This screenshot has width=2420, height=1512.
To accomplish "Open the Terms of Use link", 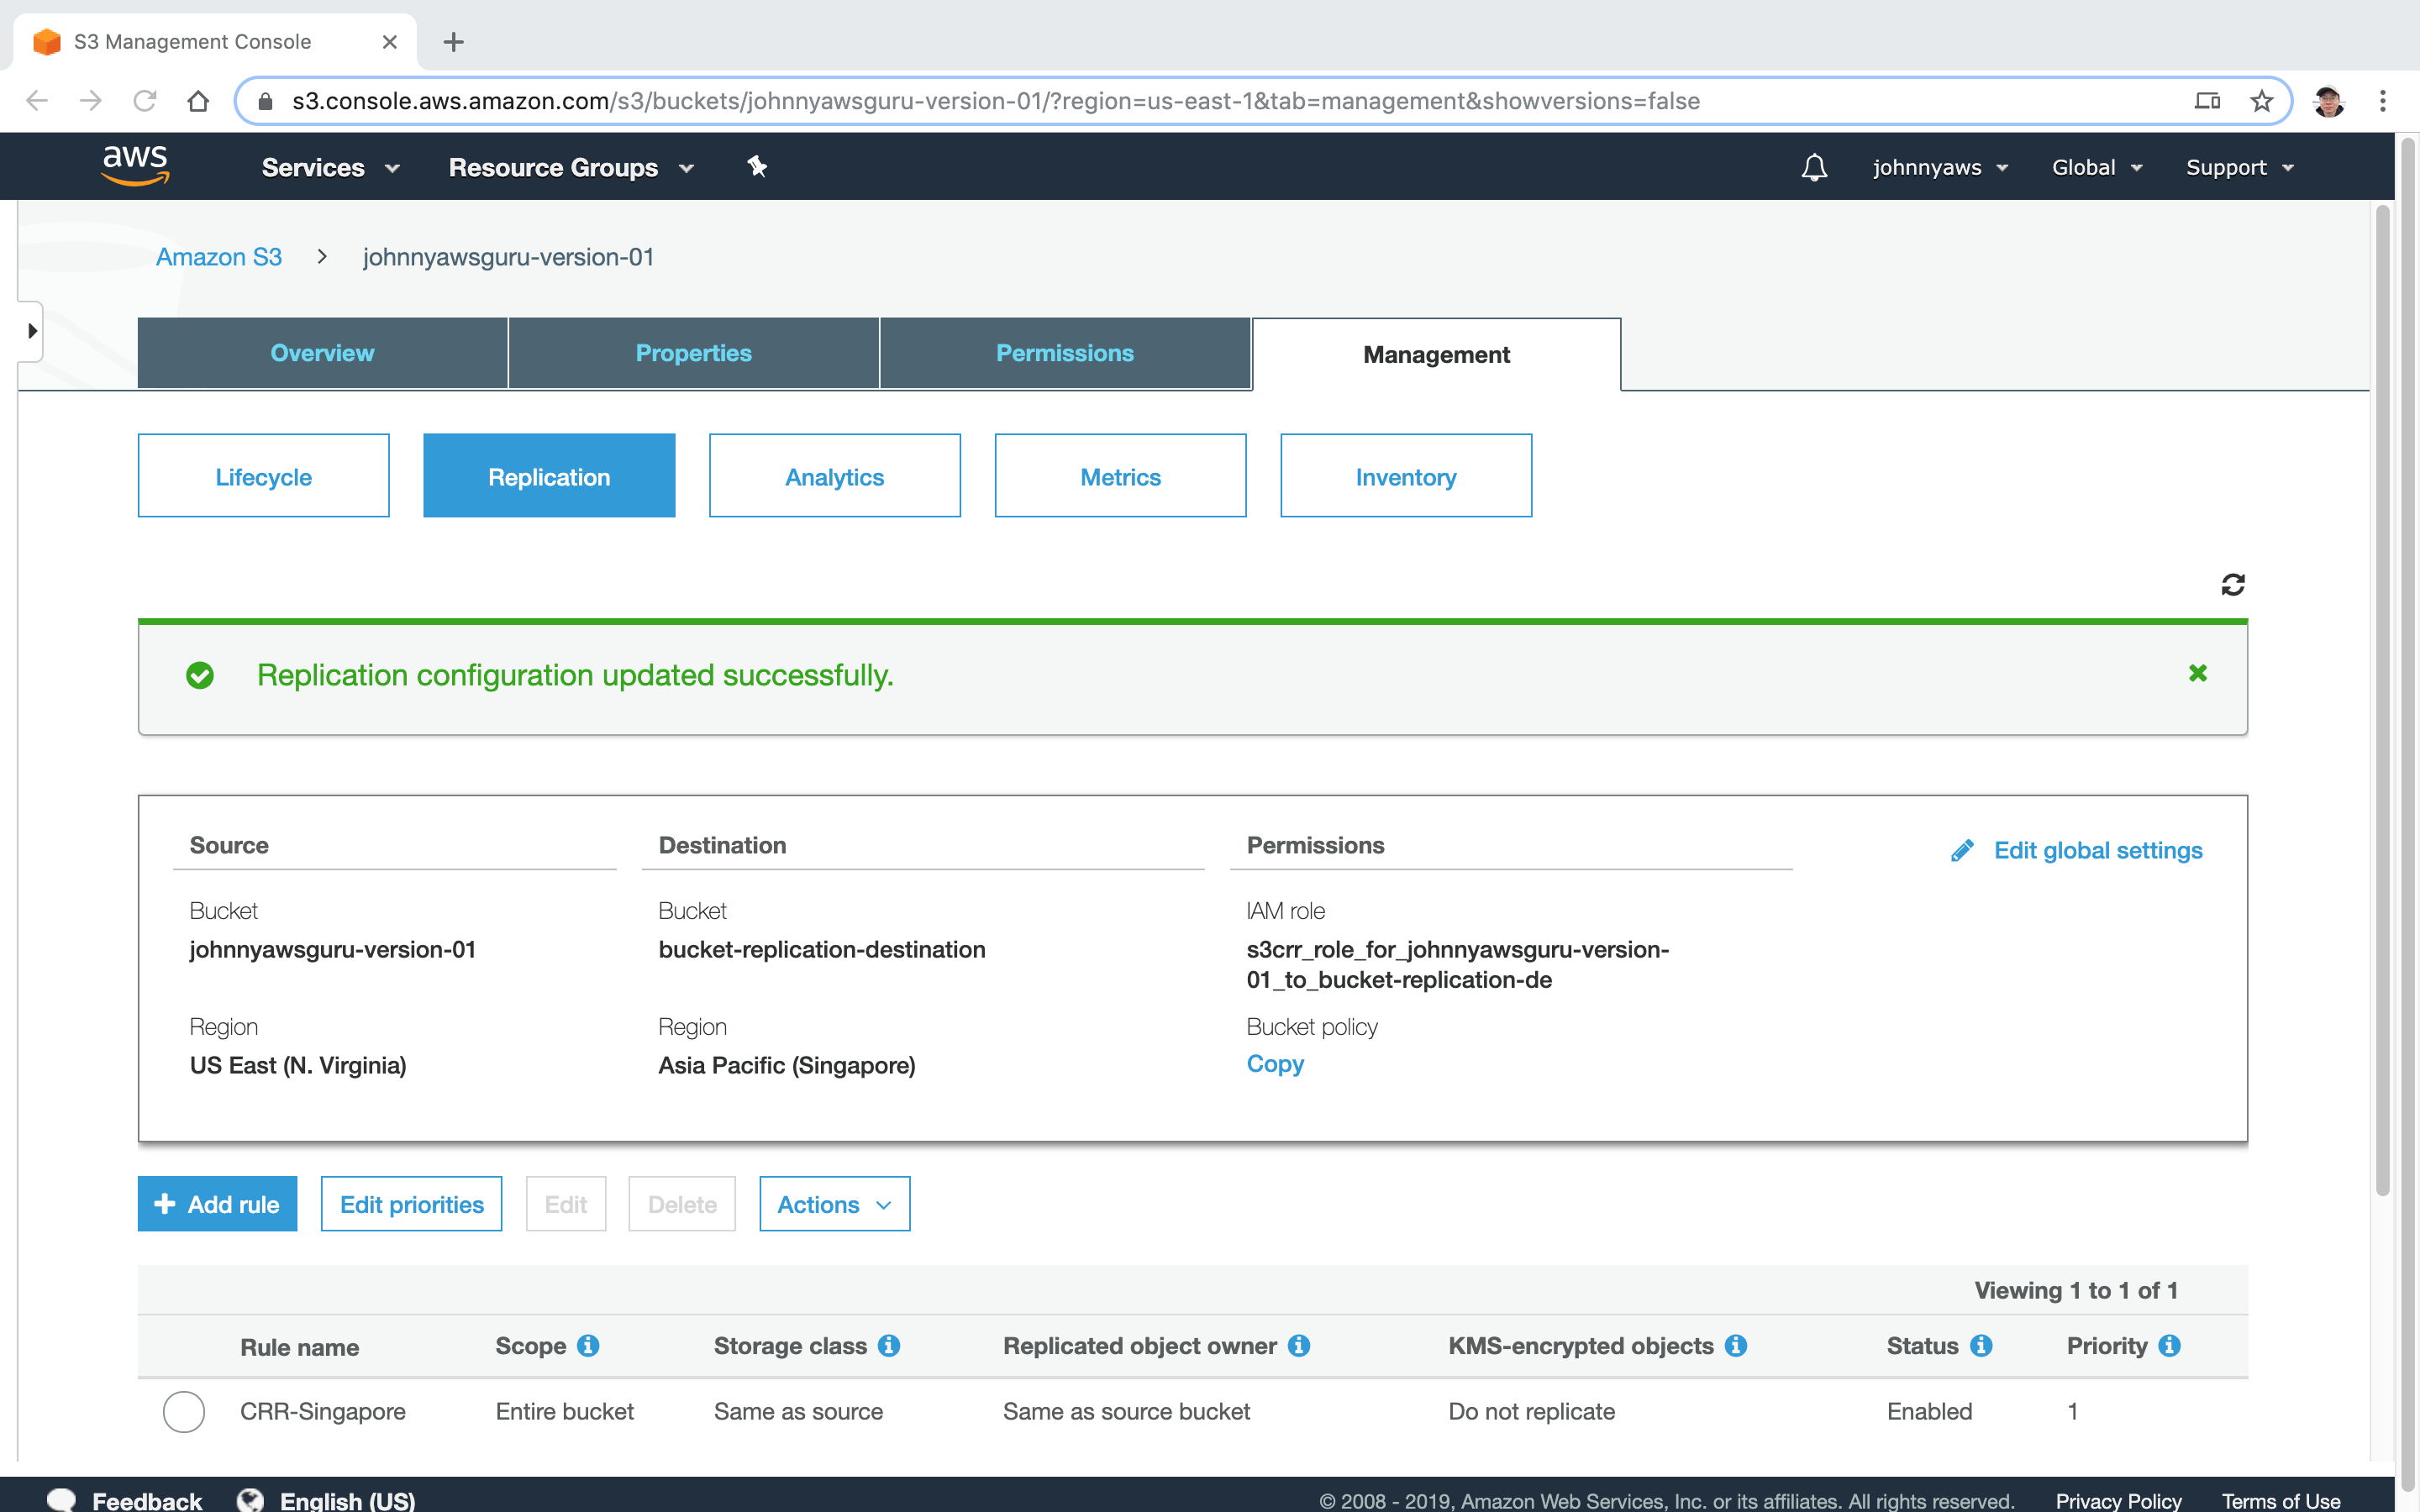I will tap(2281, 1500).
